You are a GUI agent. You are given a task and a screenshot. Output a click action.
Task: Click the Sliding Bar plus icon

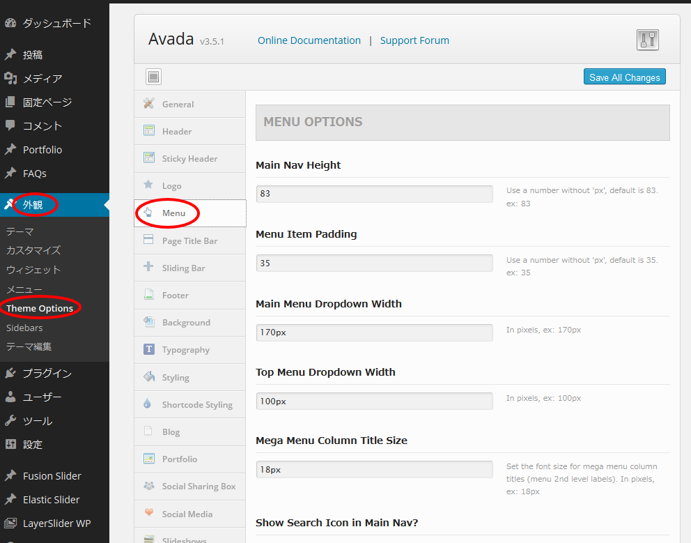click(x=148, y=268)
